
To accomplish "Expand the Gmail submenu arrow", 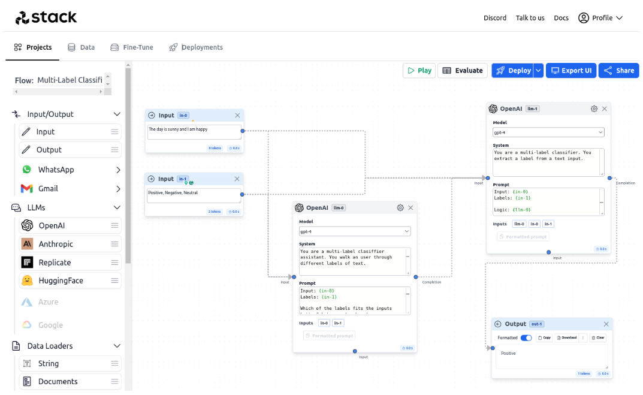I will (118, 189).
